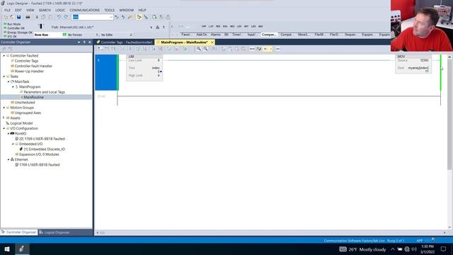The image size is (453, 255).
Task: Select Embedded Discrete_IO module item
Action: 44,149
